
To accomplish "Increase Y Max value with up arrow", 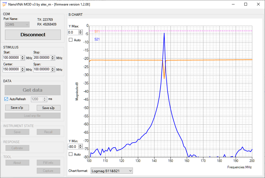I will click(x=80, y=31).
